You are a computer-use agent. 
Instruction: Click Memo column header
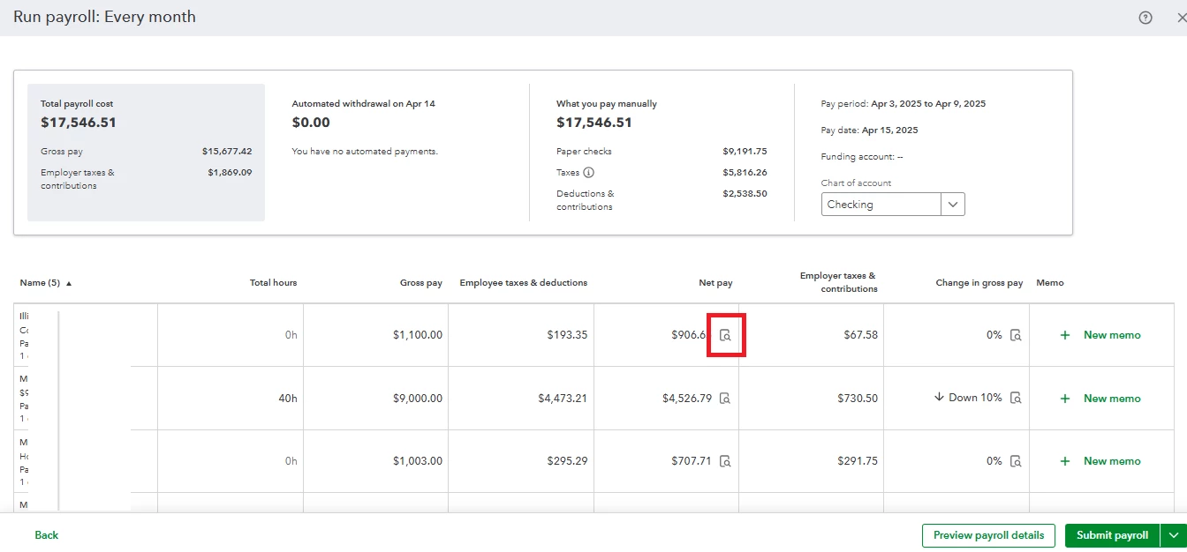click(x=1050, y=283)
